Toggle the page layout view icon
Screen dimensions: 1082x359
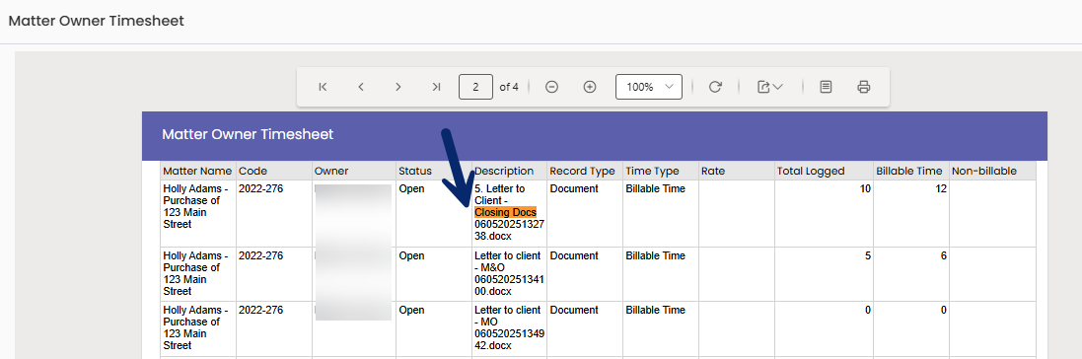(x=826, y=87)
